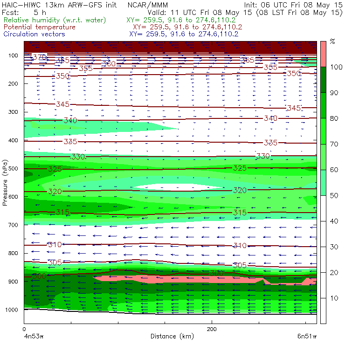Click the '370' potential temperature contour label
The width and height of the screenshot is (345, 345).
point(40,57)
